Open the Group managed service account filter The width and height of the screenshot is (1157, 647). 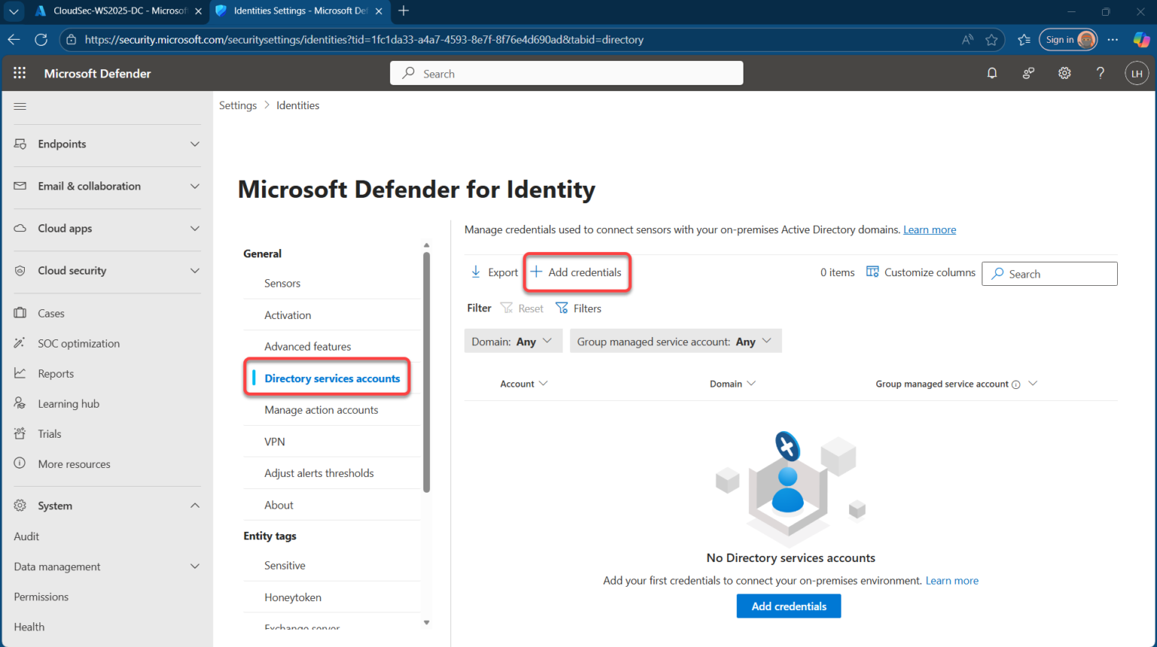pyautogui.click(x=675, y=340)
